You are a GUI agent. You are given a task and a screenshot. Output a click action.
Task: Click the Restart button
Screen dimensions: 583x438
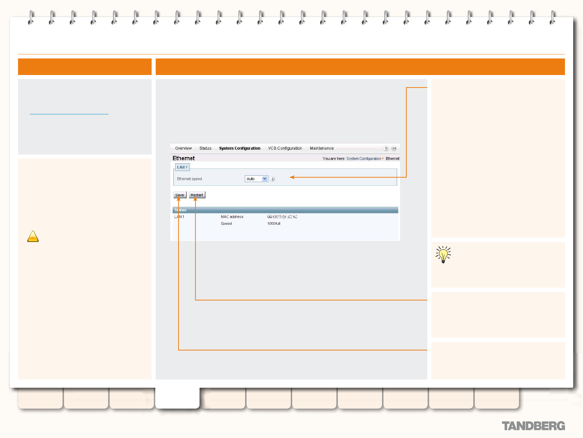click(x=197, y=195)
